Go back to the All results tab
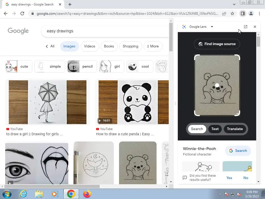The height and width of the screenshot is (199, 265). 50,46
